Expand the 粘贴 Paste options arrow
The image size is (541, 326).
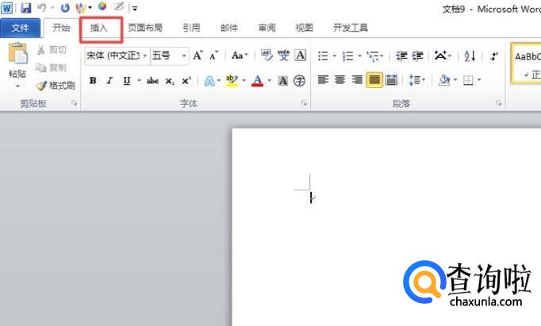coord(17,86)
